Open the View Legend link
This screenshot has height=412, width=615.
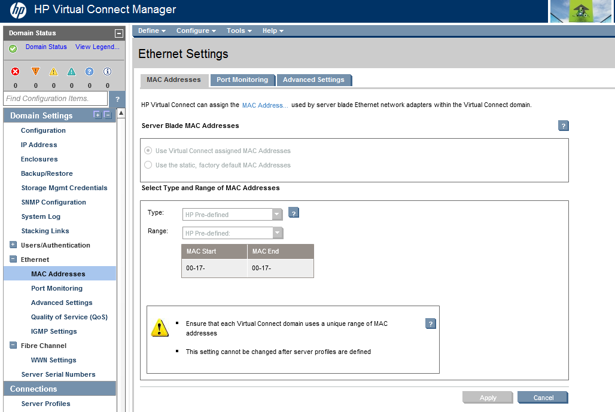(x=98, y=47)
